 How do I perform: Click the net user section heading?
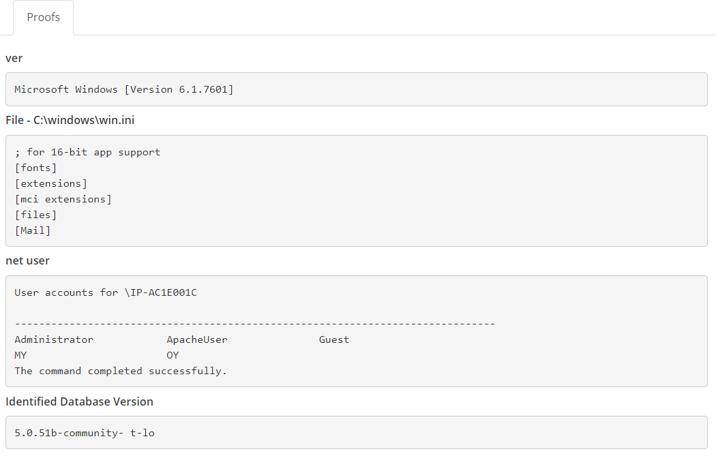[27, 260]
